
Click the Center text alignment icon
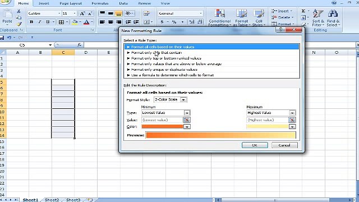coord(111,22)
